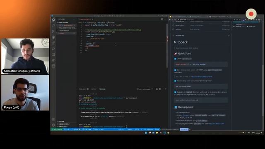Click Sebastien Chopin's video thumbnail
The width and height of the screenshot is (265, 149).
coord(25,56)
